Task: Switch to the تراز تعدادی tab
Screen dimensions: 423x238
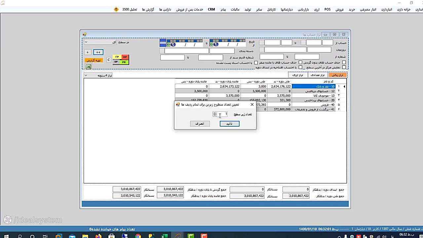Action: [x=318, y=75]
